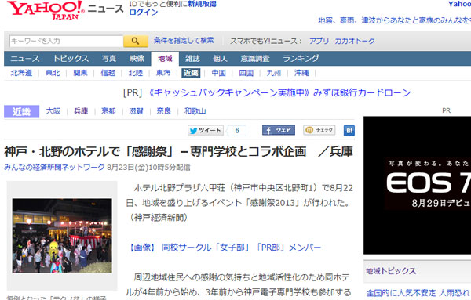Select the 近畿 region sub-tab
471x300 pixels.
coord(191,73)
